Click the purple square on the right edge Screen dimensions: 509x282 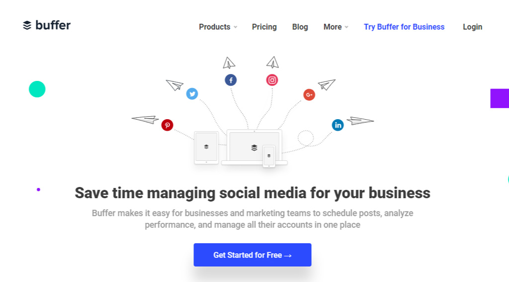pyautogui.click(x=500, y=98)
